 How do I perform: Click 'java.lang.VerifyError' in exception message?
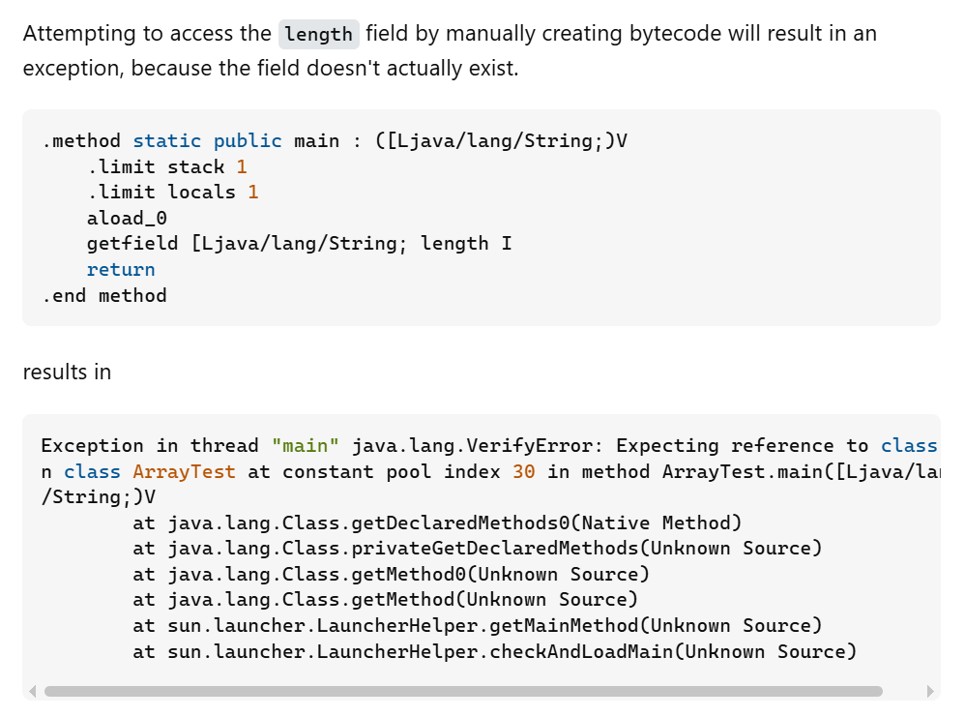pos(473,446)
